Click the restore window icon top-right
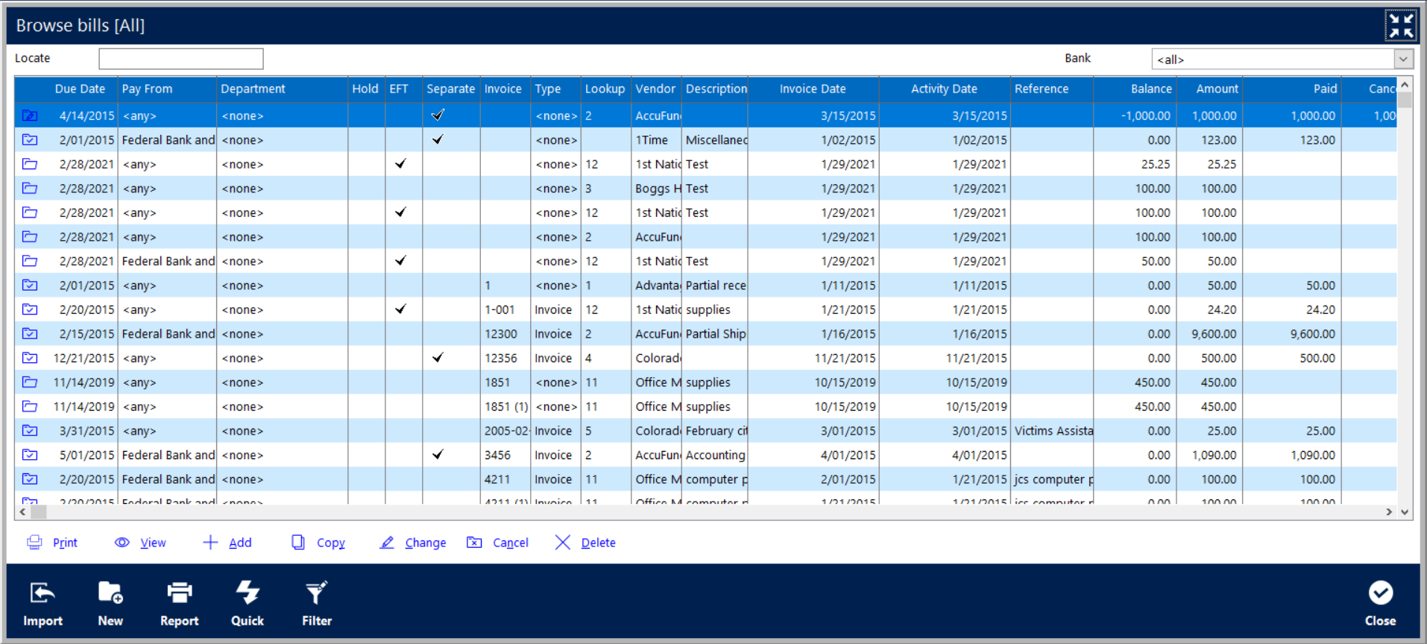This screenshot has height=644, width=1427. pyautogui.click(x=1400, y=25)
